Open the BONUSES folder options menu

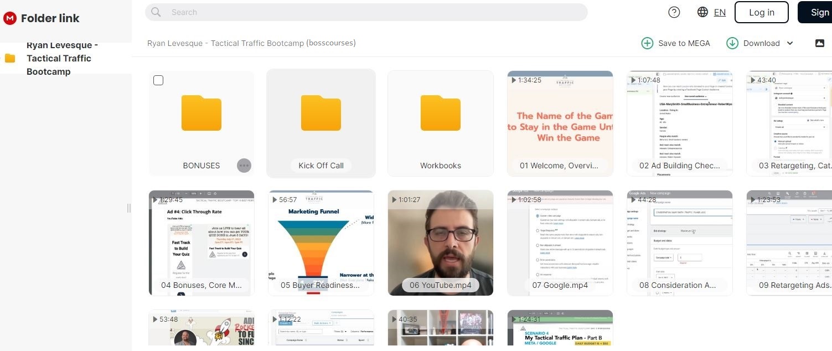[244, 166]
